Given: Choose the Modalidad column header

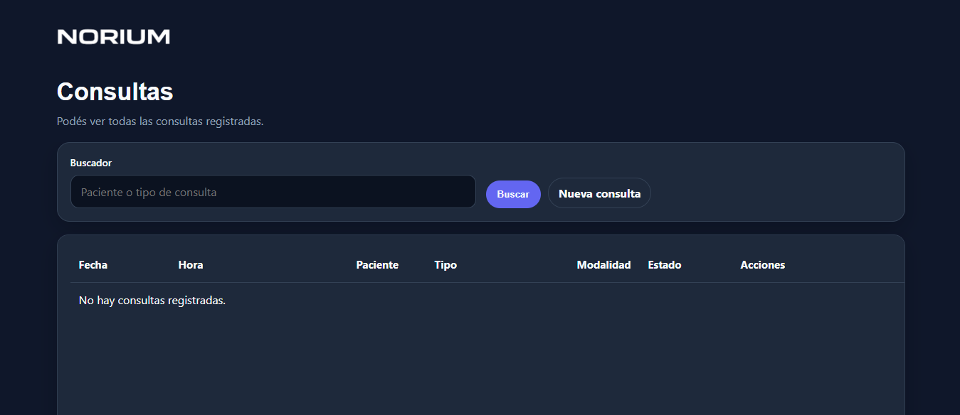Looking at the screenshot, I should coord(603,265).
